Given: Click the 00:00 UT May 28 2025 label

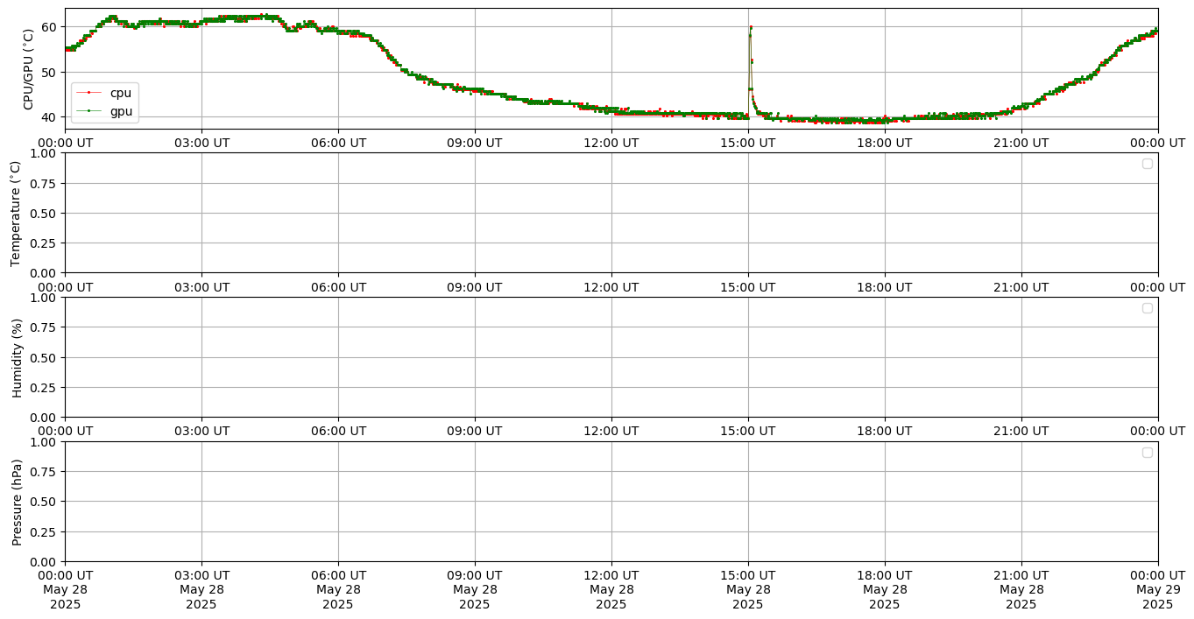Looking at the screenshot, I should pos(65,589).
